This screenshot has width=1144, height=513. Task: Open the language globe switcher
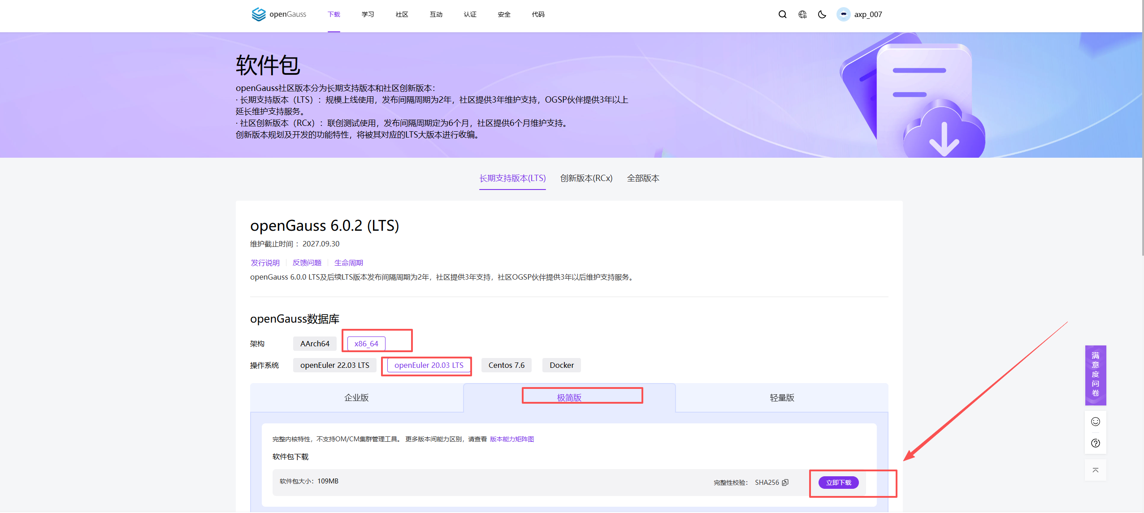pos(802,14)
